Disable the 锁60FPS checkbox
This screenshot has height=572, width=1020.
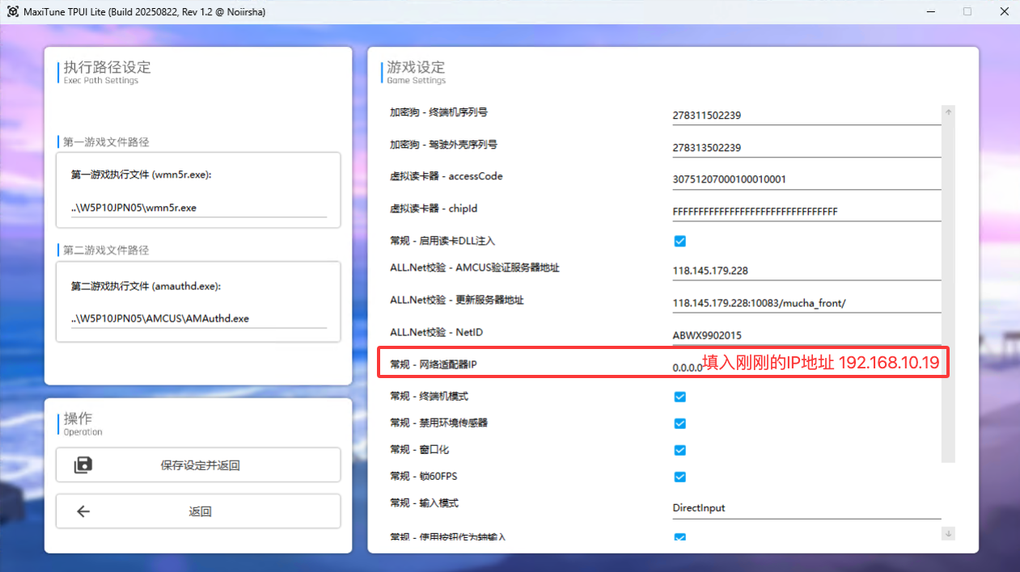(679, 477)
